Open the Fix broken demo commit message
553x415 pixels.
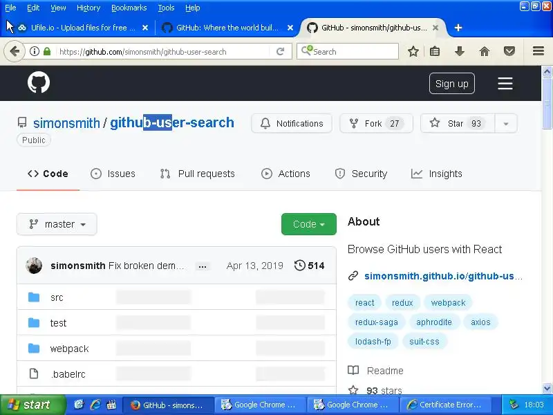point(146,266)
